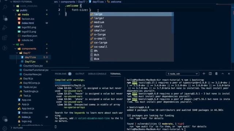
Task: Open logo192.png file
Action: tap(29, 27)
